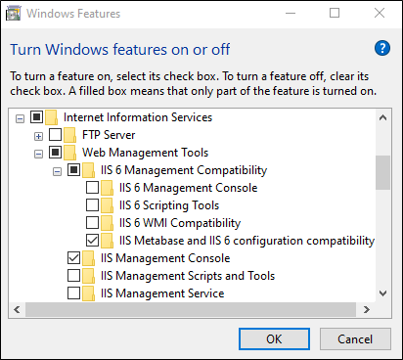
Task: Select the IIS 6 Management Console label
Action: click(x=189, y=188)
